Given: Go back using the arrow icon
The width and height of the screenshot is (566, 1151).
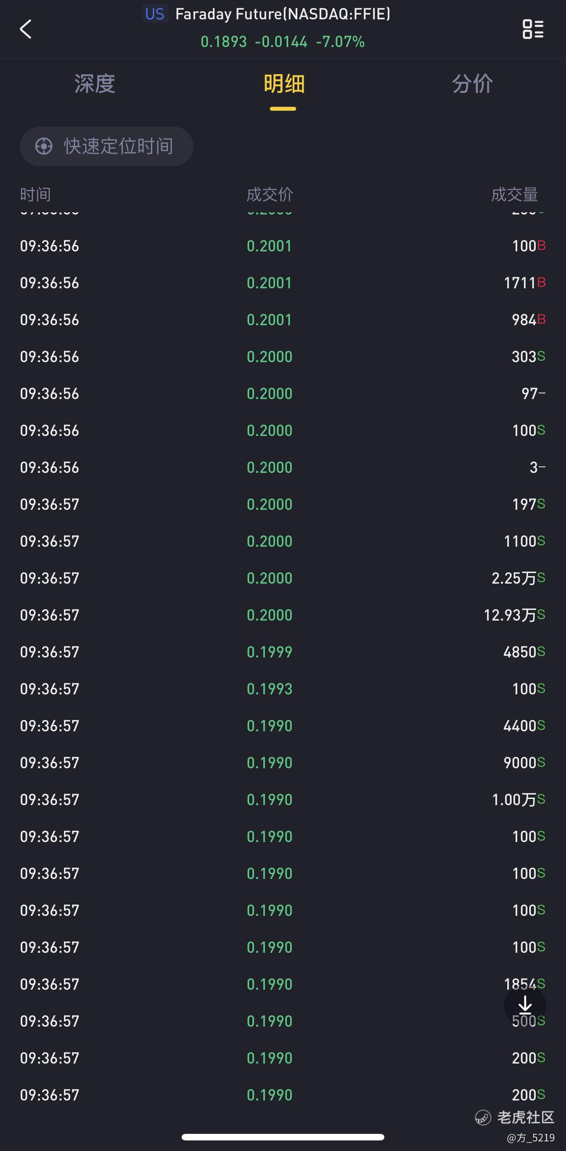Looking at the screenshot, I should click(26, 29).
